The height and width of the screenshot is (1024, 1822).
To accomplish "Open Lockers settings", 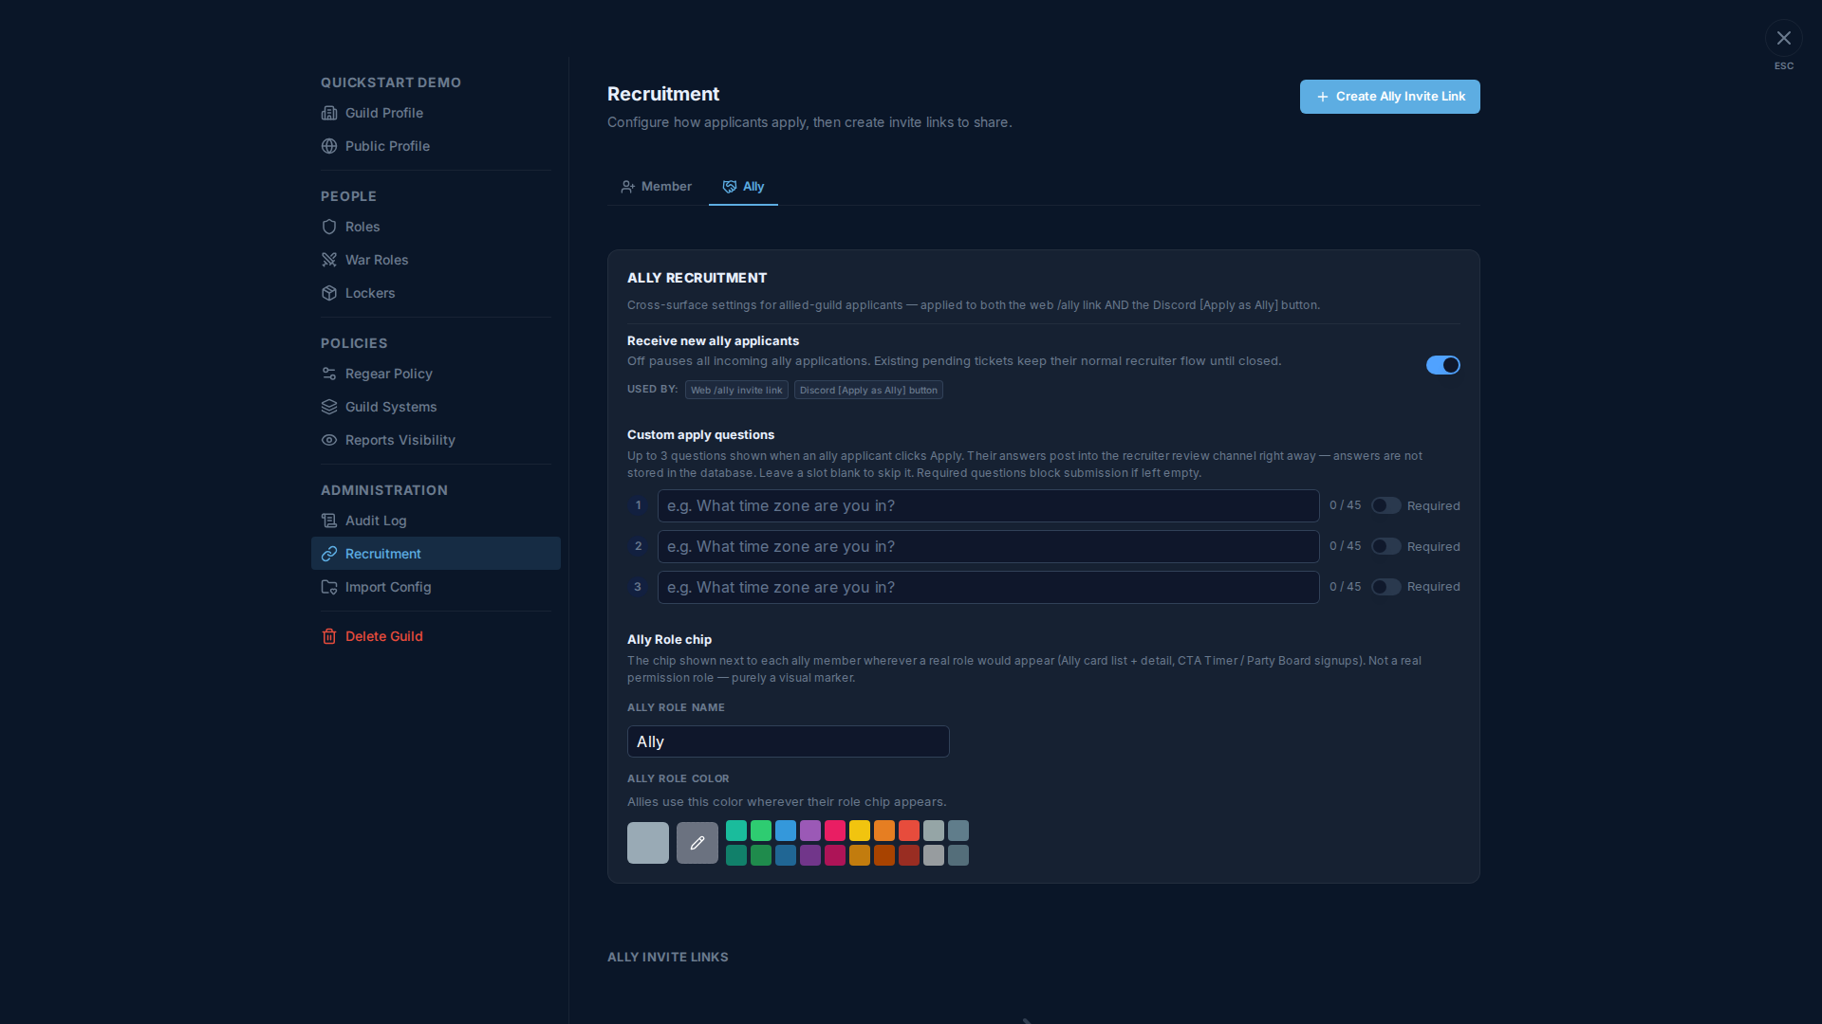I will pos(436,293).
